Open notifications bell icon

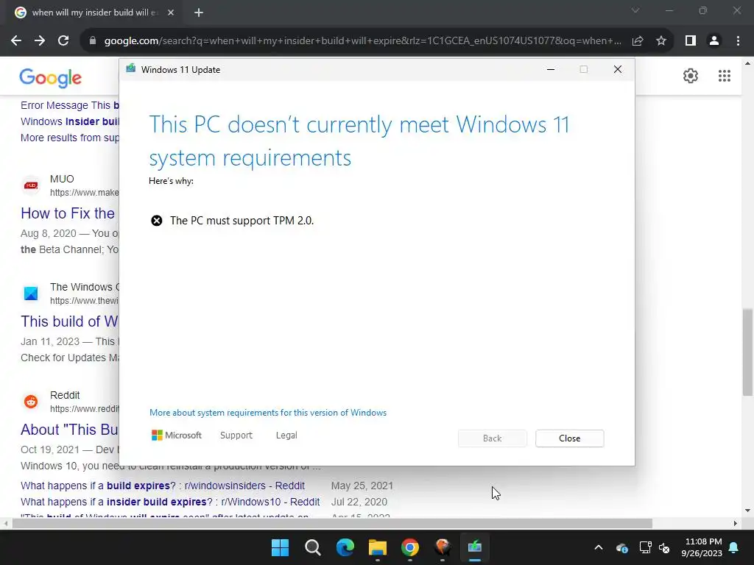click(x=734, y=547)
